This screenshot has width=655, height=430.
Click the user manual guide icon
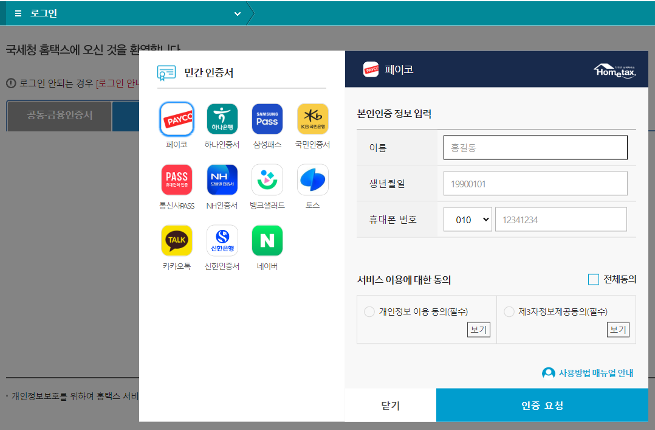(x=549, y=373)
